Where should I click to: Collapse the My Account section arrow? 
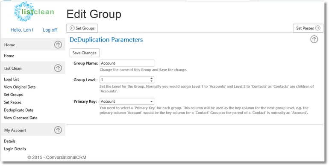pyautogui.click(x=58, y=130)
